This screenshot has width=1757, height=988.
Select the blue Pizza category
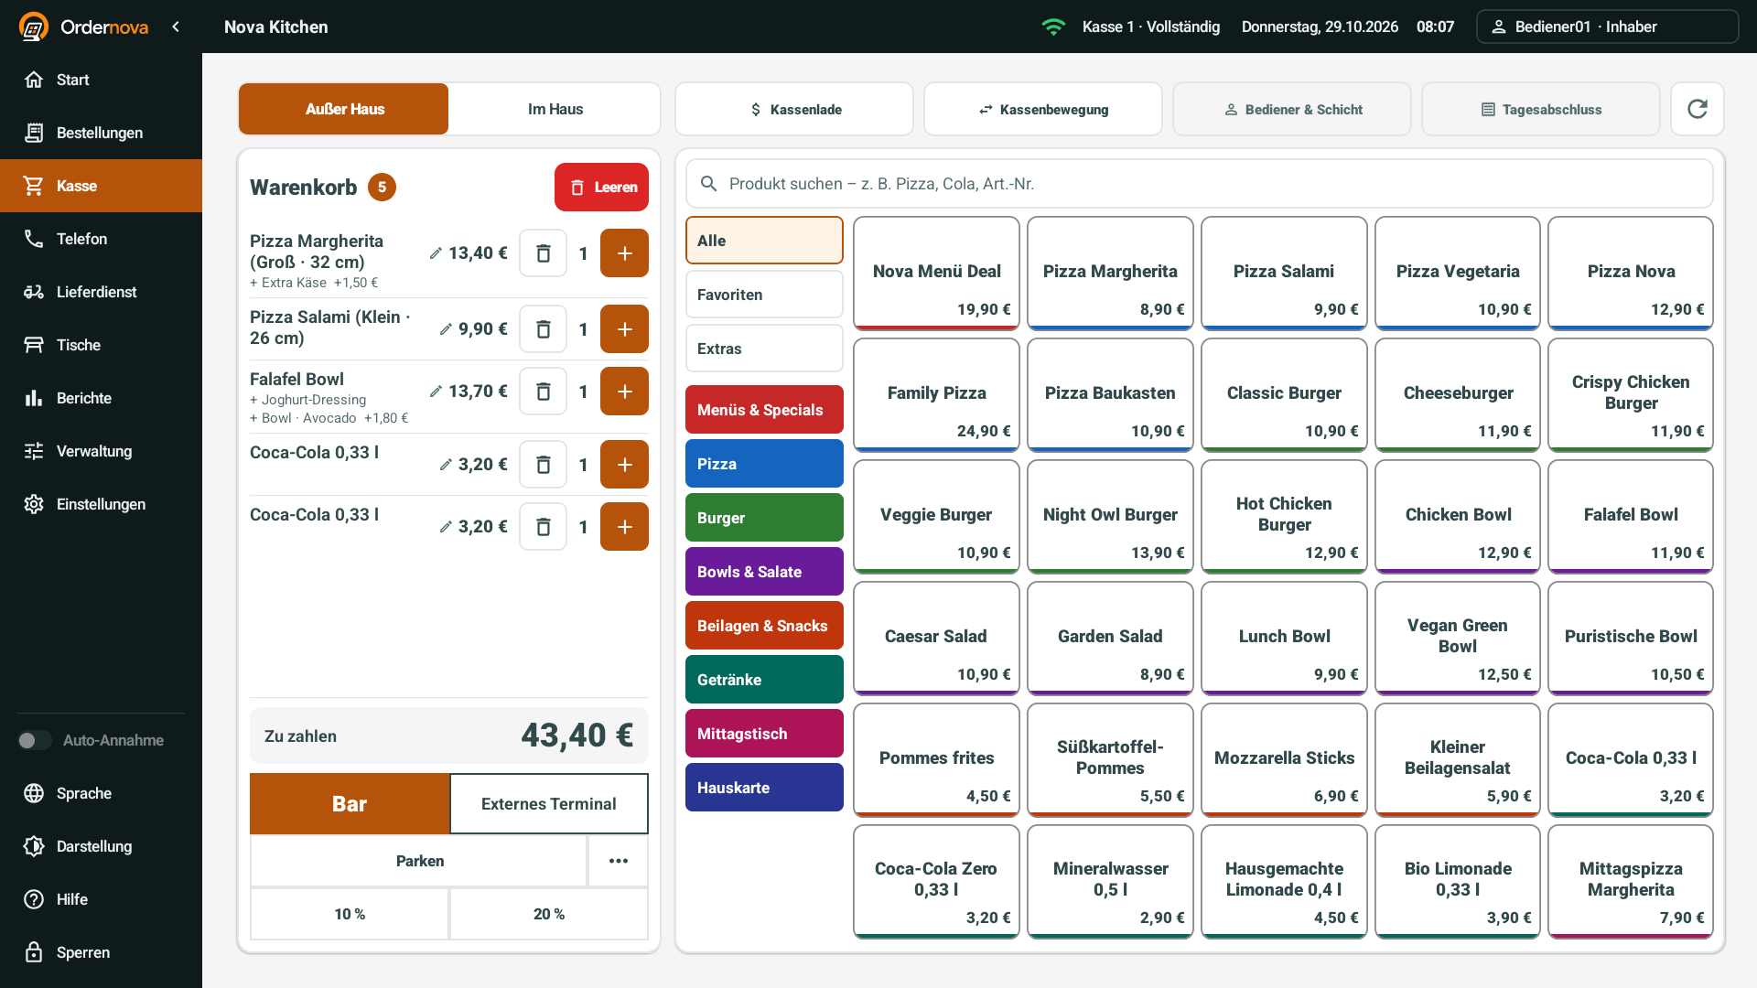pos(764,464)
